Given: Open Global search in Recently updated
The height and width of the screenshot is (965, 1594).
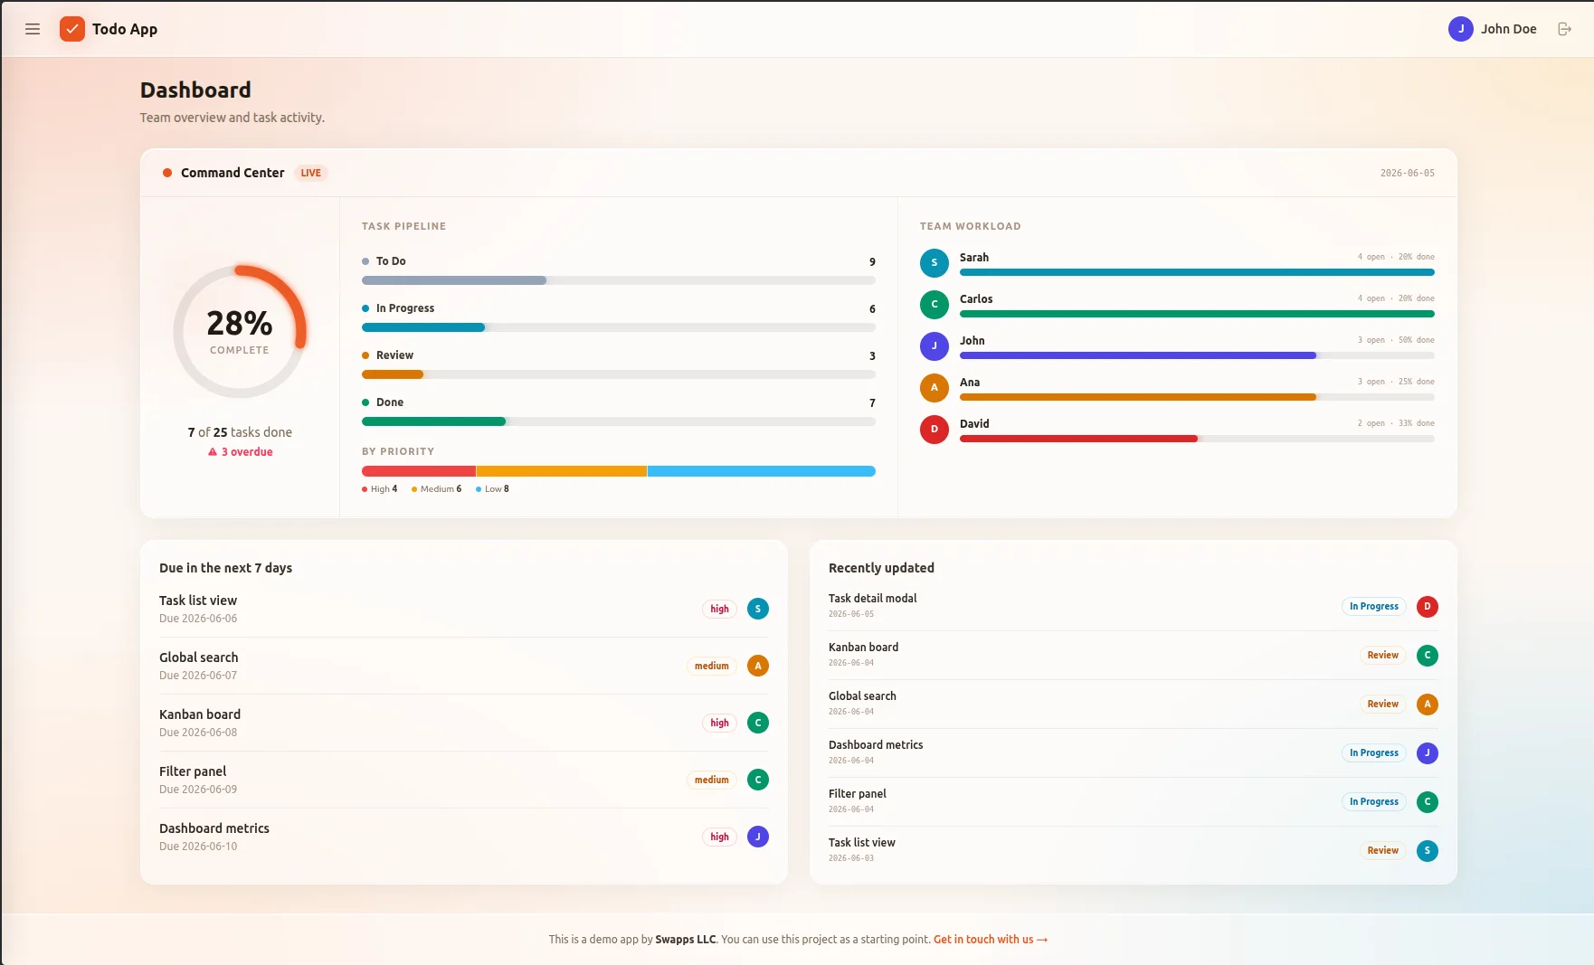Looking at the screenshot, I should click(x=862, y=696).
